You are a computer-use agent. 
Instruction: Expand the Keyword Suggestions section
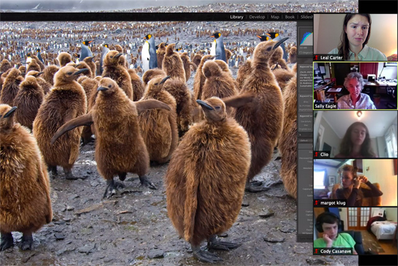pos(305,97)
